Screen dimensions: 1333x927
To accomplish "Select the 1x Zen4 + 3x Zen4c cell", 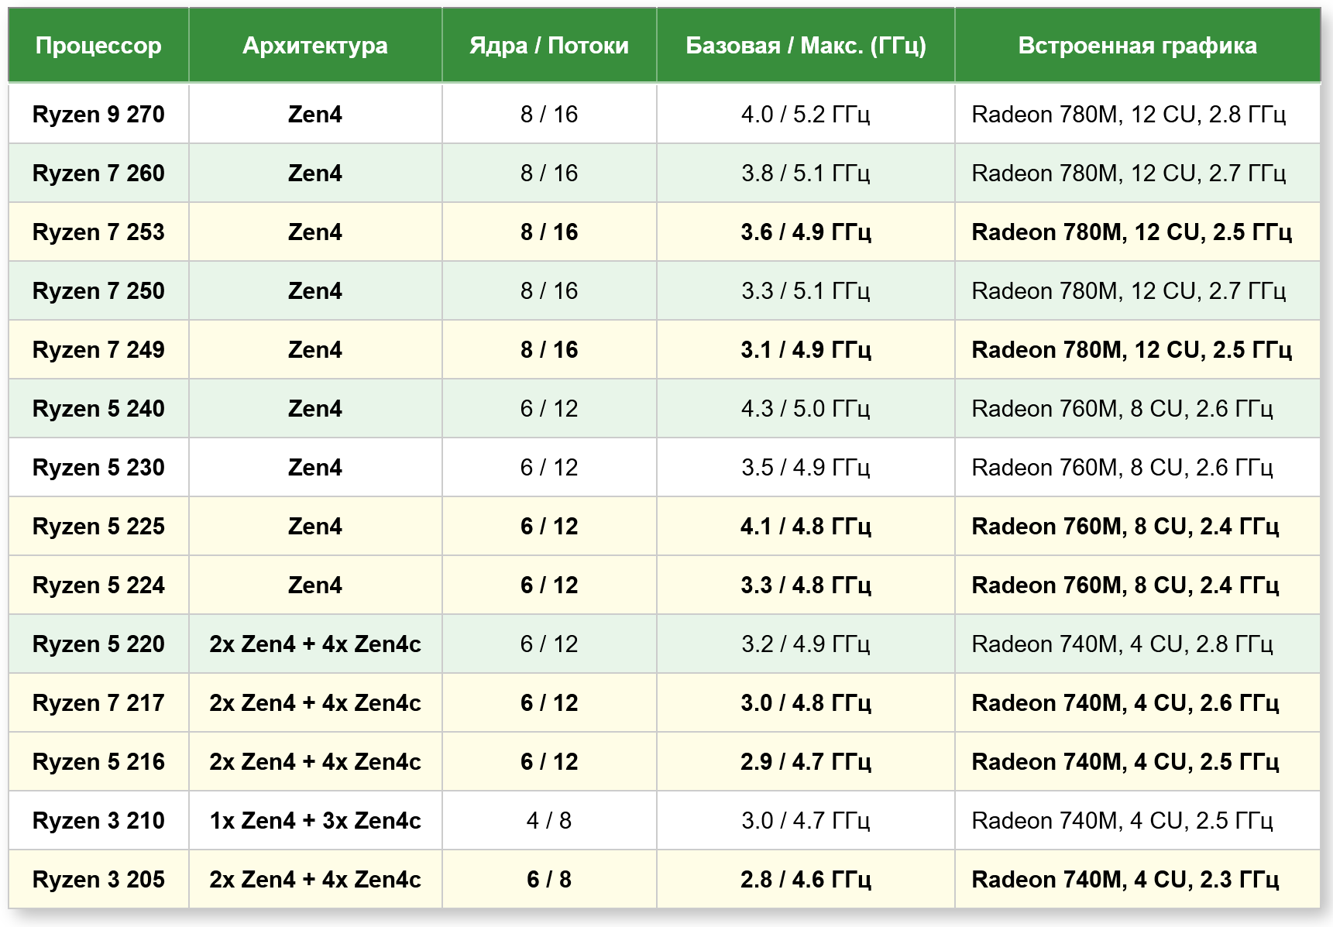I will 315,820.
